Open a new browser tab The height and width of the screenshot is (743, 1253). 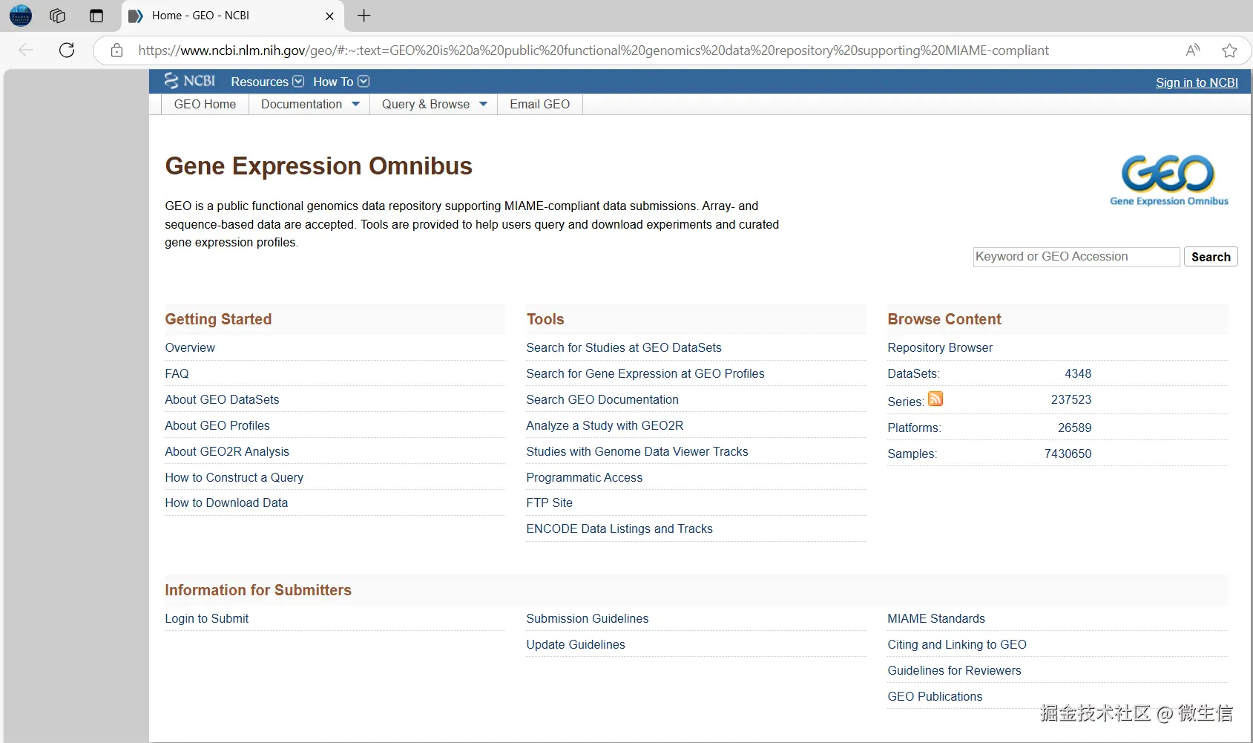coord(364,16)
